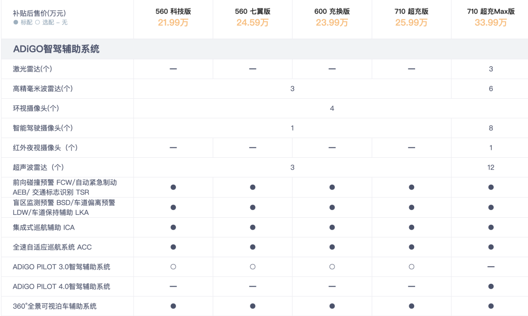Screen dimensions: 528x316
Task: Select the 23.99万 price
Action: [x=332, y=22]
